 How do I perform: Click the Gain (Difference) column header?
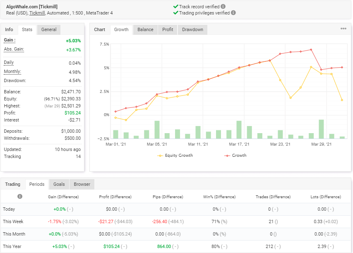(63, 197)
